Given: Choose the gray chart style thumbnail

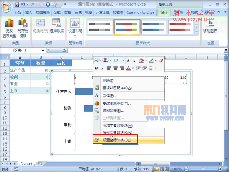Looking at the screenshot, I should (100, 27).
